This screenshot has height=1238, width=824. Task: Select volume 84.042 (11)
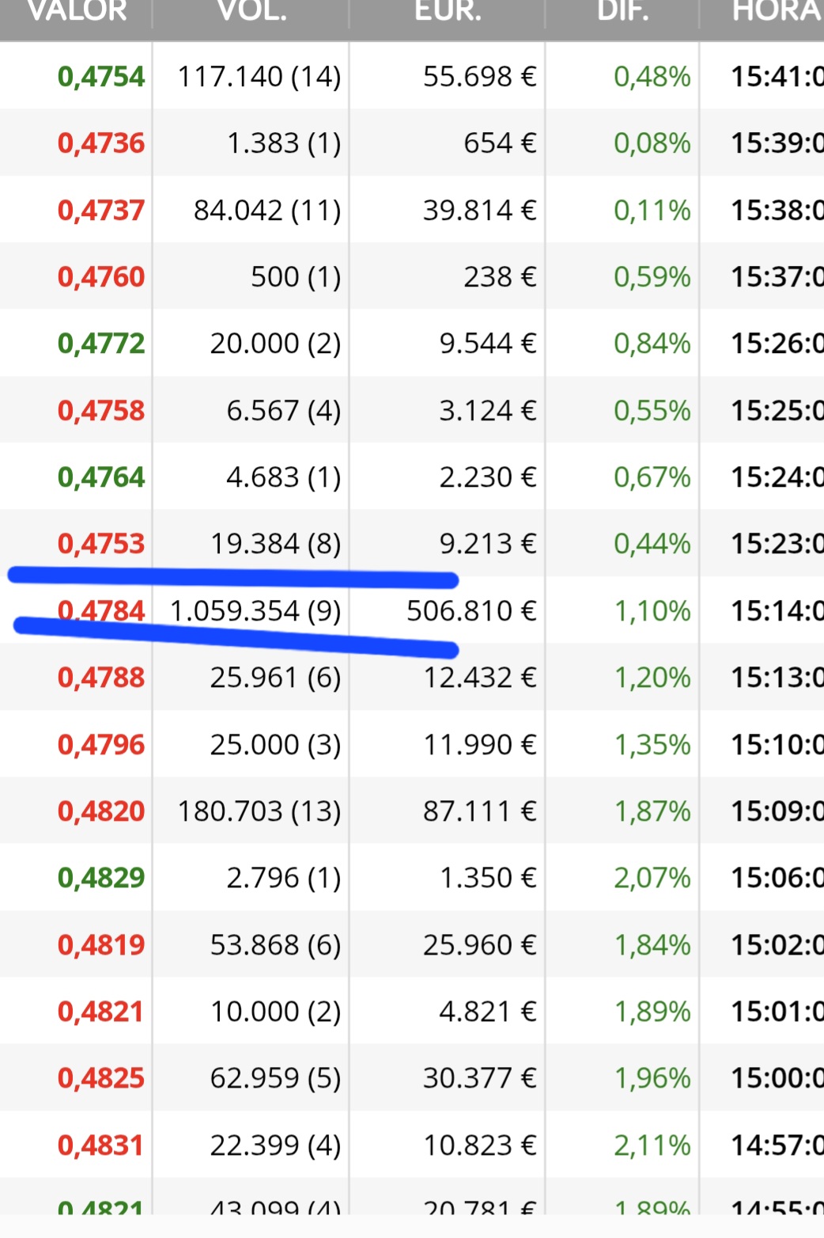(267, 211)
